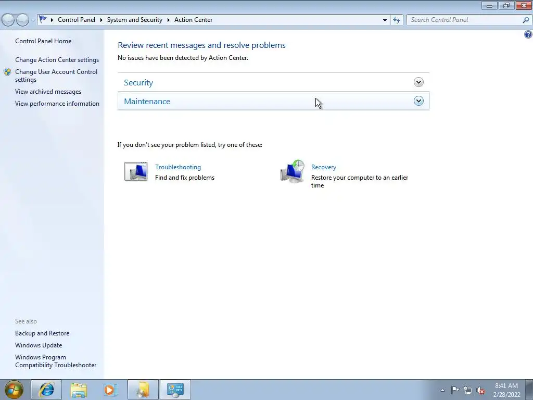The height and width of the screenshot is (400, 533).
Task: Click the yellow folder taskbar program icon
Action: coord(143,390)
